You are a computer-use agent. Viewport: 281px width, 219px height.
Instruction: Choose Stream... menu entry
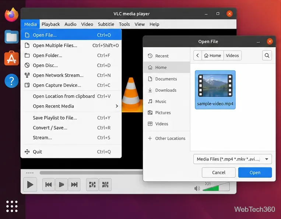[71, 138]
